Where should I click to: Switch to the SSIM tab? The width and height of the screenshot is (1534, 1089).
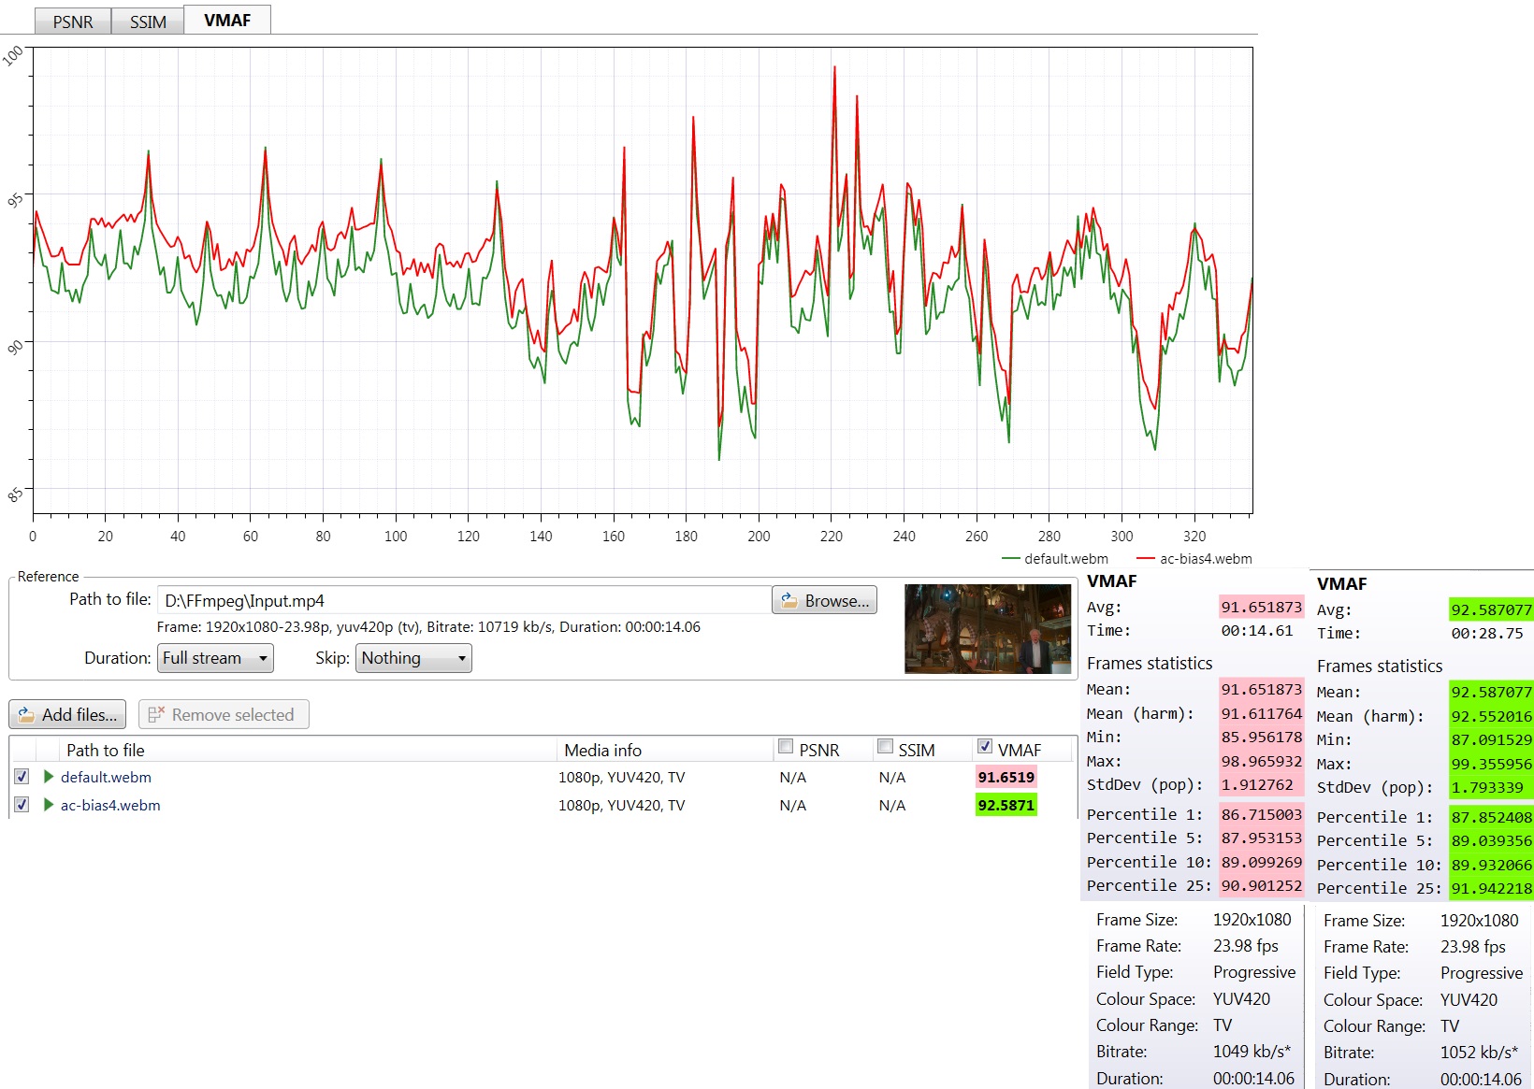point(148,21)
